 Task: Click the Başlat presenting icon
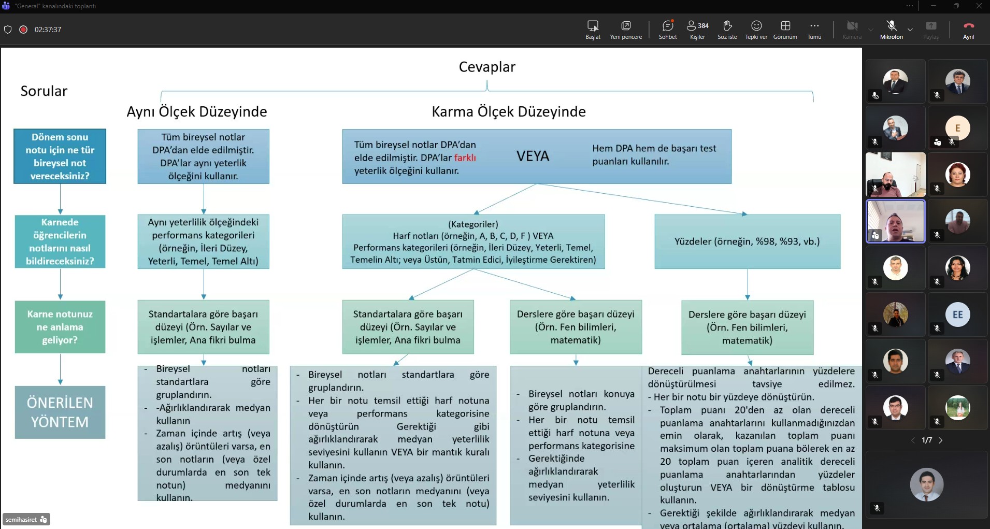click(x=593, y=28)
